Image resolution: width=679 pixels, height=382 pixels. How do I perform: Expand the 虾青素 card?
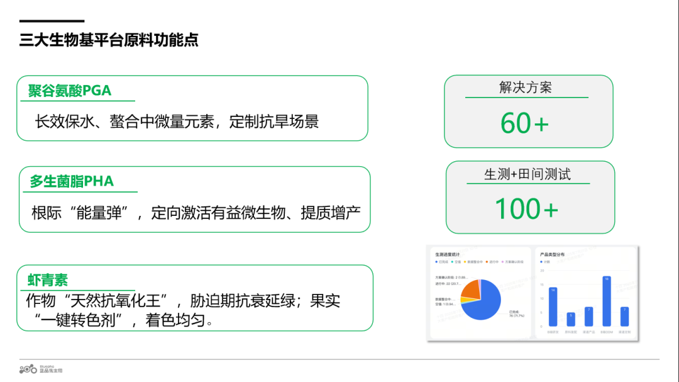tap(192, 299)
